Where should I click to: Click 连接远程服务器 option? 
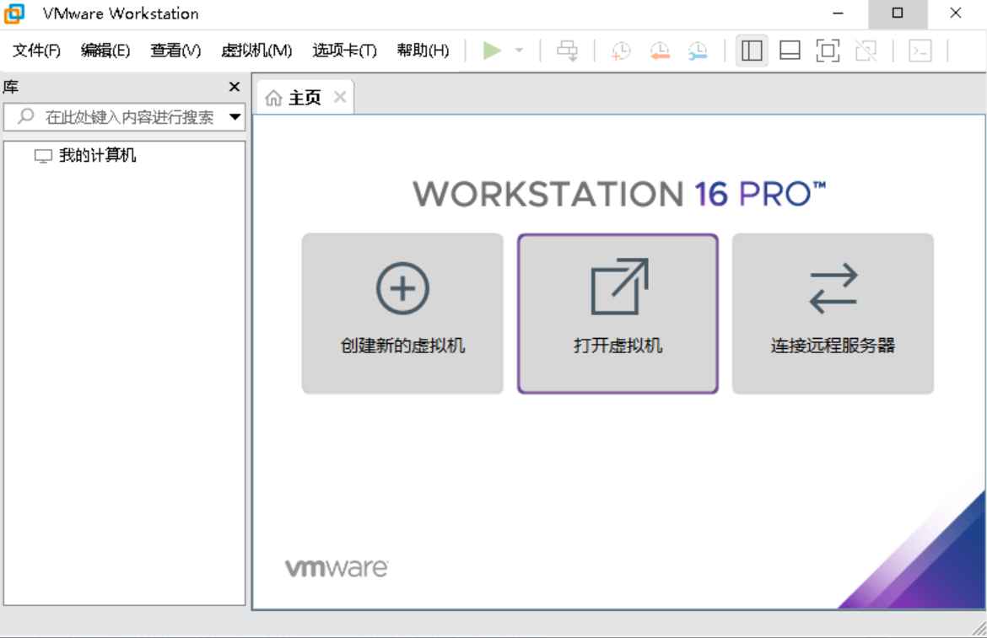point(832,313)
